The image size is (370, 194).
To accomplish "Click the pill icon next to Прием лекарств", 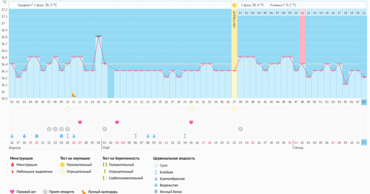I will [x=46, y=192].
